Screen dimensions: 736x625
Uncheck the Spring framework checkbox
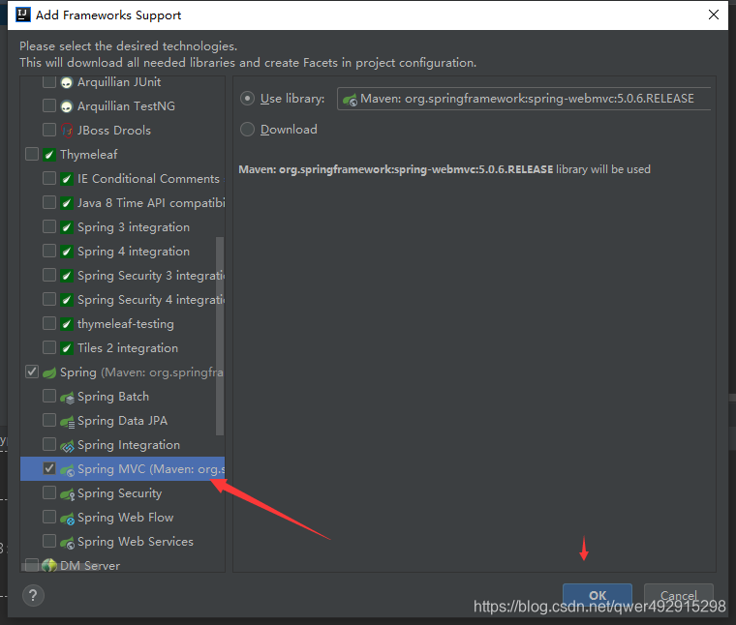click(x=32, y=372)
